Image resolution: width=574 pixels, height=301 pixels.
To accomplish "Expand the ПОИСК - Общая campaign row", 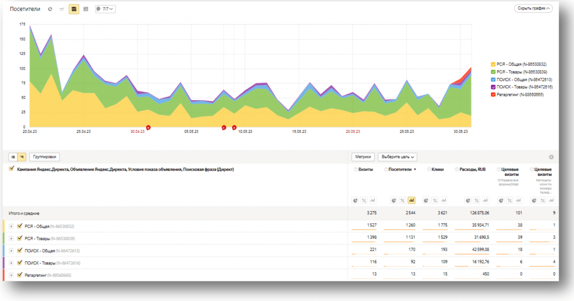I will (11, 251).
